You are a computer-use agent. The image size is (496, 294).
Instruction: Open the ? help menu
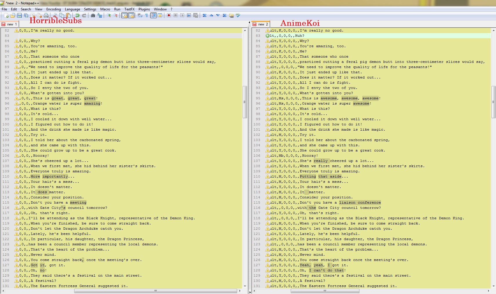point(171,9)
